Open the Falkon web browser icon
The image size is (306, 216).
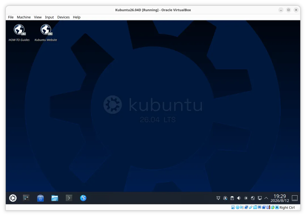pyautogui.click(x=83, y=198)
